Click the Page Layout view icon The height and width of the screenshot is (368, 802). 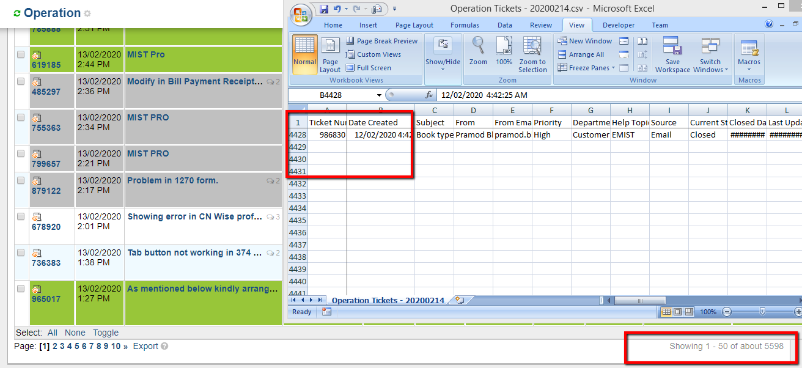point(330,54)
